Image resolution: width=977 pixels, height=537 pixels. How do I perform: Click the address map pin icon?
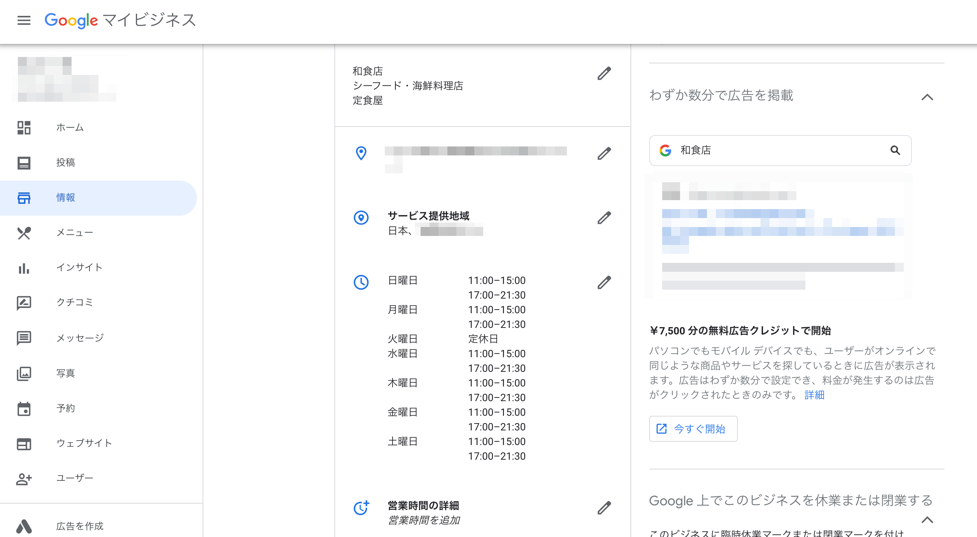361,153
